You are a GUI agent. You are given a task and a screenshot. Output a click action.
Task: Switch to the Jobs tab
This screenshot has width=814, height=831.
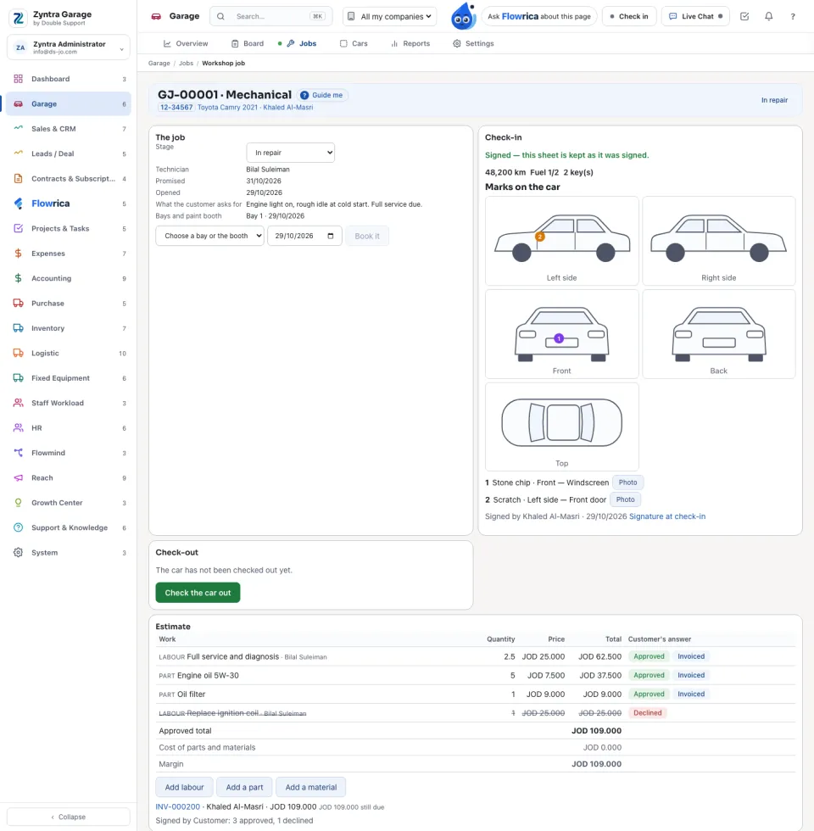pyautogui.click(x=302, y=43)
